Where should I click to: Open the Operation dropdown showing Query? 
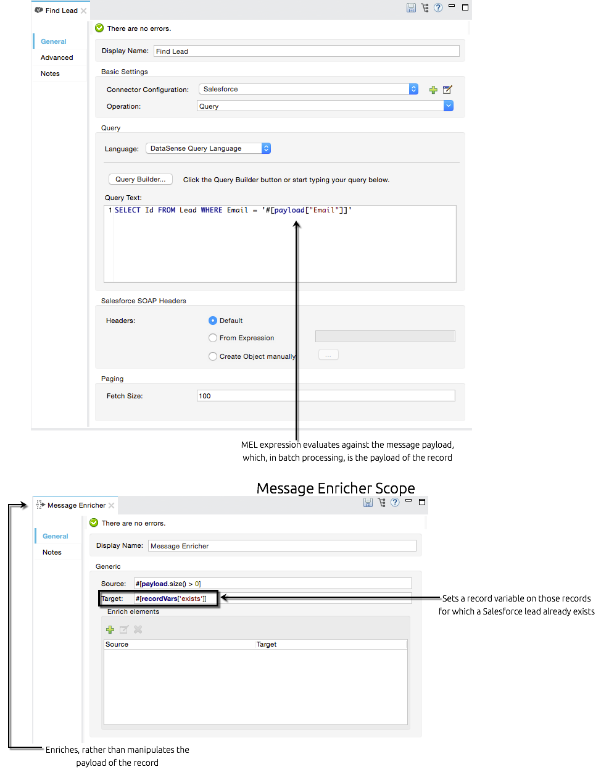tap(448, 106)
